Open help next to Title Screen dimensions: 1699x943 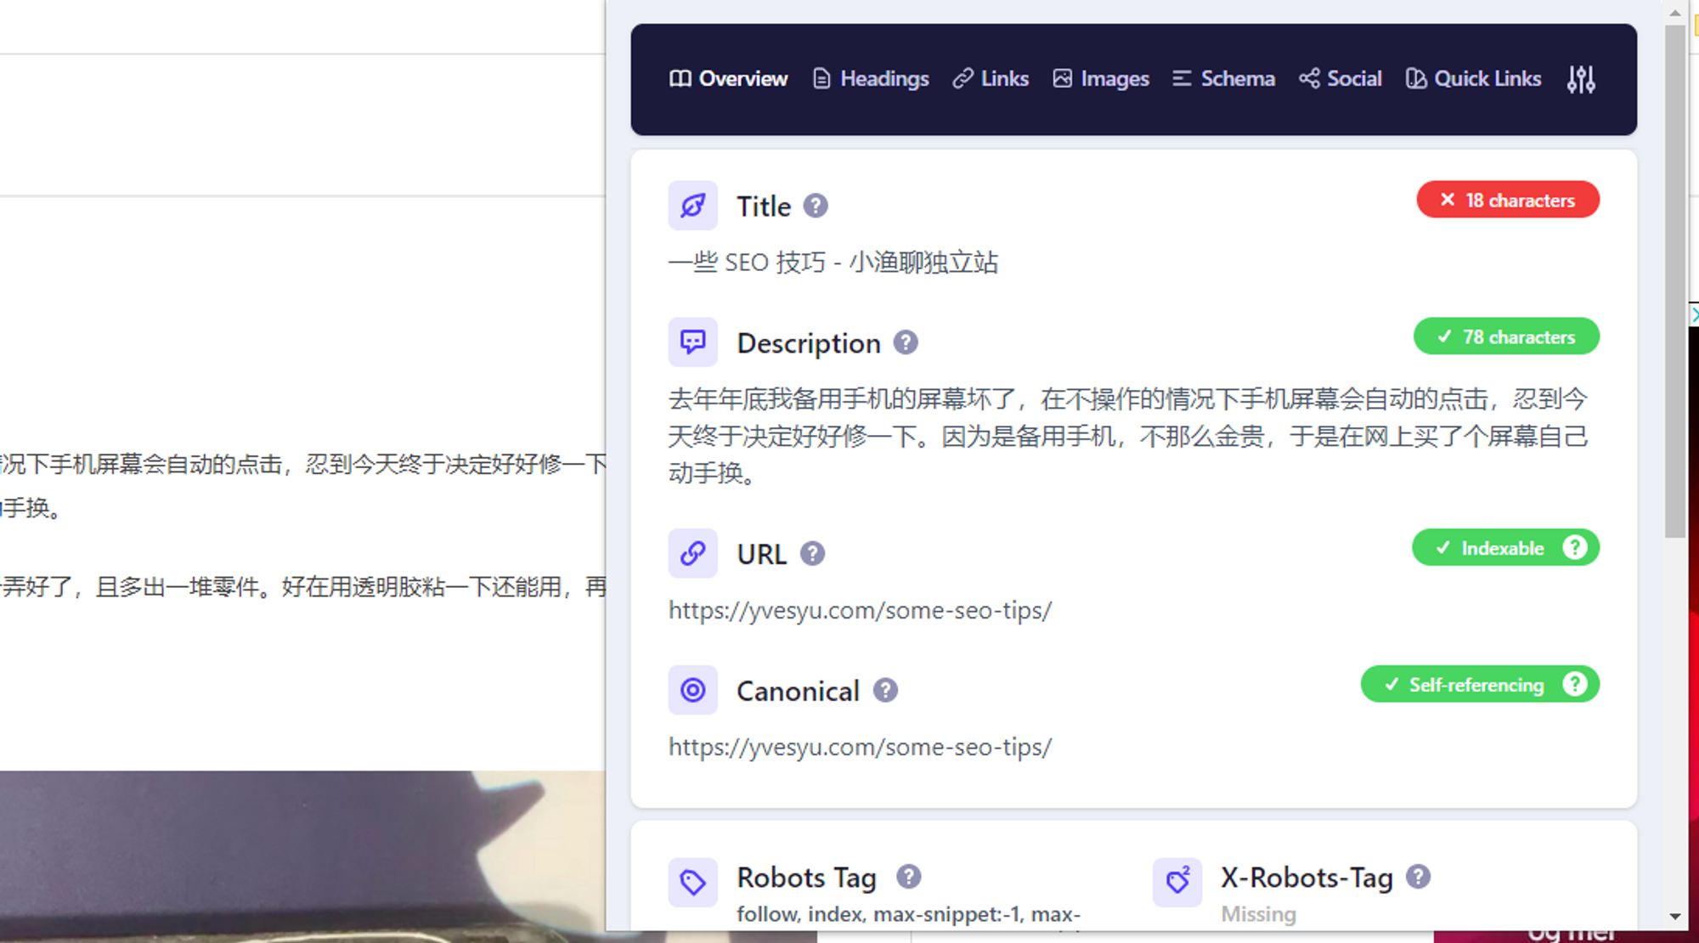click(x=816, y=206)
